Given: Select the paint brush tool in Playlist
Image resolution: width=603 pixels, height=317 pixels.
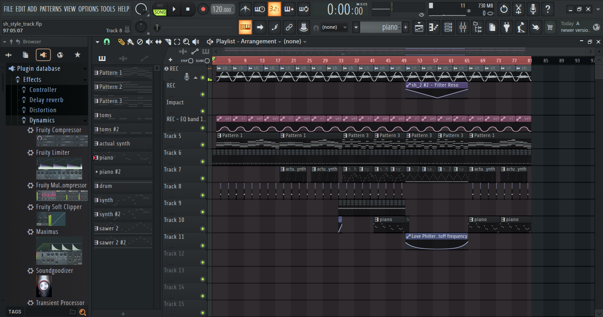Looking at the screenshot, I should [x=130, y=42].
